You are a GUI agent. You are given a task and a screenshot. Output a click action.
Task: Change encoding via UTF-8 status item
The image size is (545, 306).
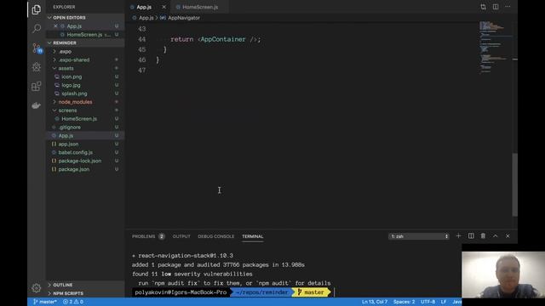pyautogui.click(x=427, y=302)
